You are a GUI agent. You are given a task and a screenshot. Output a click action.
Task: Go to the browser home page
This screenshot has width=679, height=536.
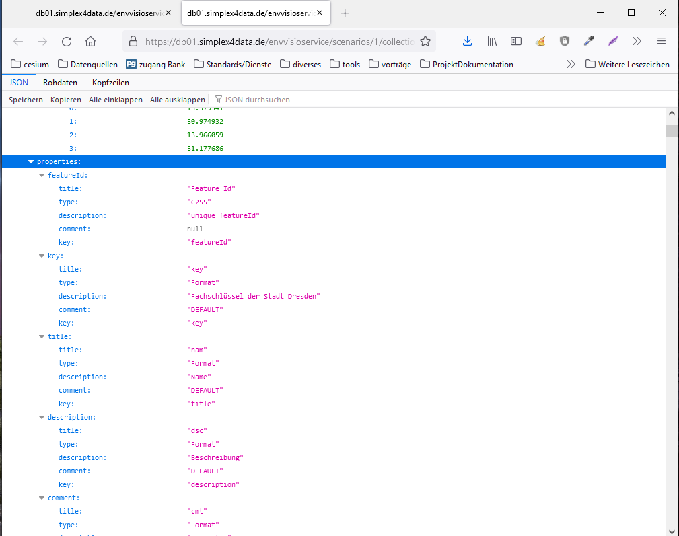(91, 41)
